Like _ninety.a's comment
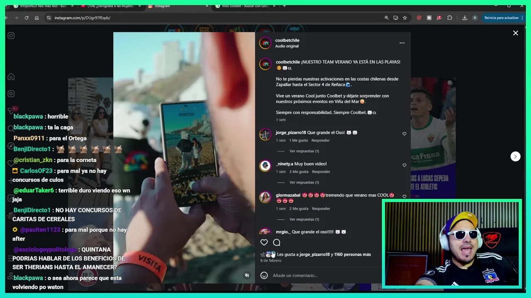Image resolution: width=531 pixels, height=298 pixels. click(404, 165)
